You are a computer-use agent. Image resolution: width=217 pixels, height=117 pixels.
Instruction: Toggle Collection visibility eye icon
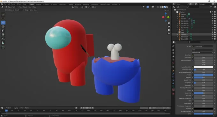click(213, 12)
